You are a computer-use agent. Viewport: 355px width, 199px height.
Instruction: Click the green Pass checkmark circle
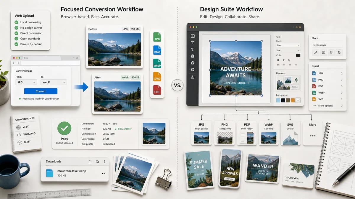pyautogui.click(x=64, y=128)
